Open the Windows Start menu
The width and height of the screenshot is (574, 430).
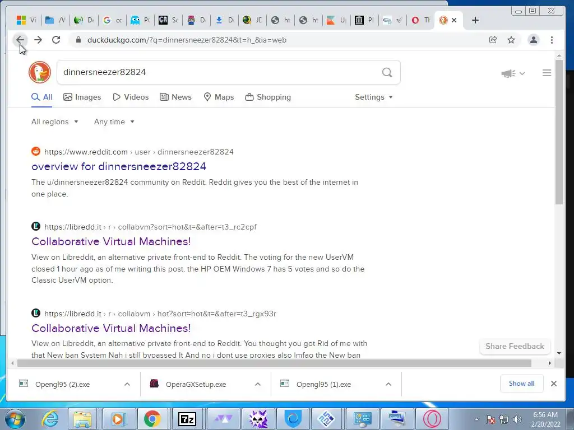coord(15,419)
